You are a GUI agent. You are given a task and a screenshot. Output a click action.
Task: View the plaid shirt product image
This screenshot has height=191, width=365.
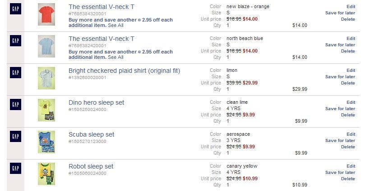pos(46,78)
